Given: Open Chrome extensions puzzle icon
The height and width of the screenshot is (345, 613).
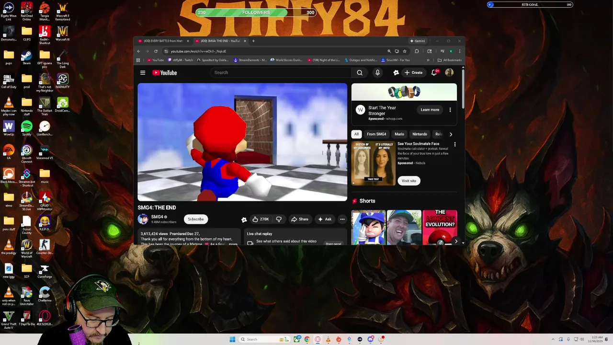Looking at the screenshot, I should click(x=417, y=51).
